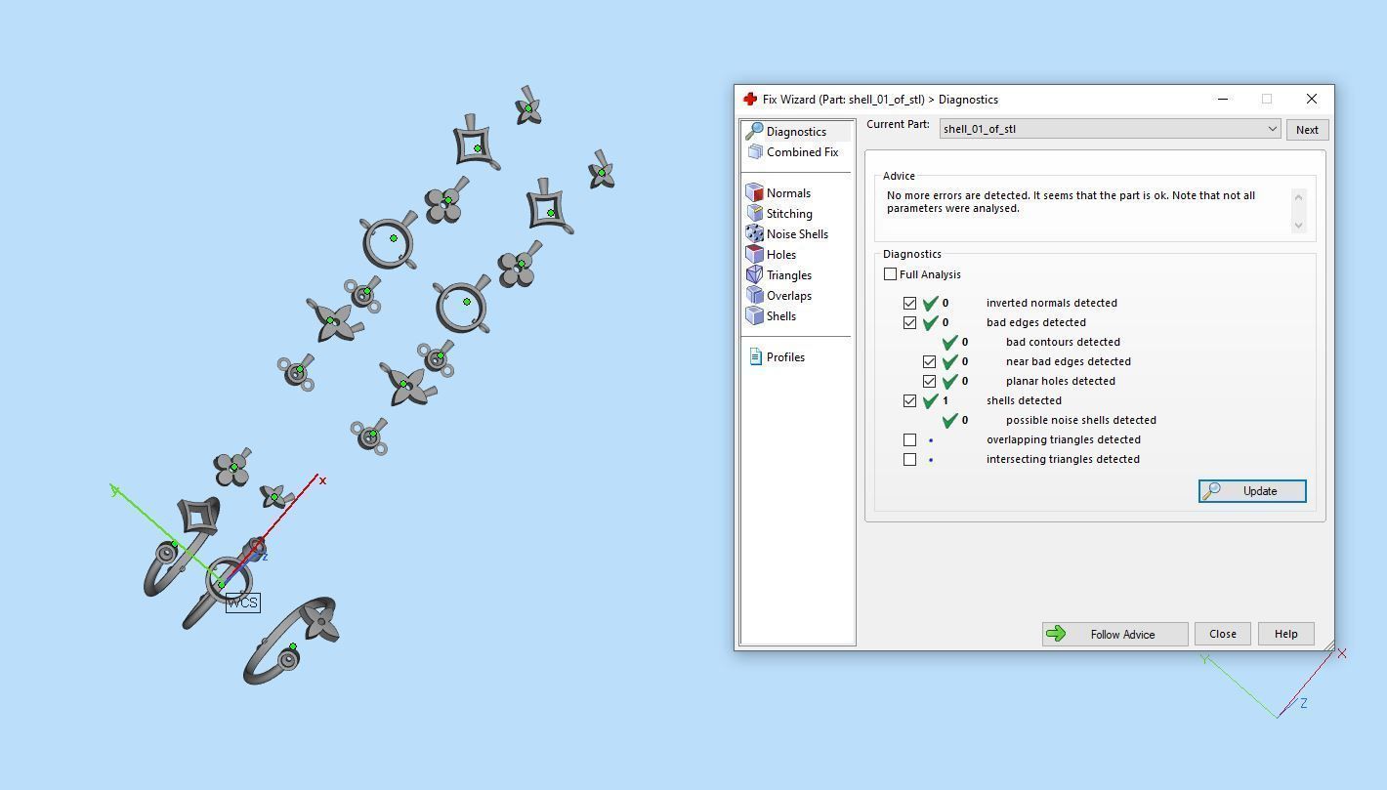Open the Diagnostics magnifier page
Image resolution: width=1387 pixels, height=790 pixels.
click(754, 132)
